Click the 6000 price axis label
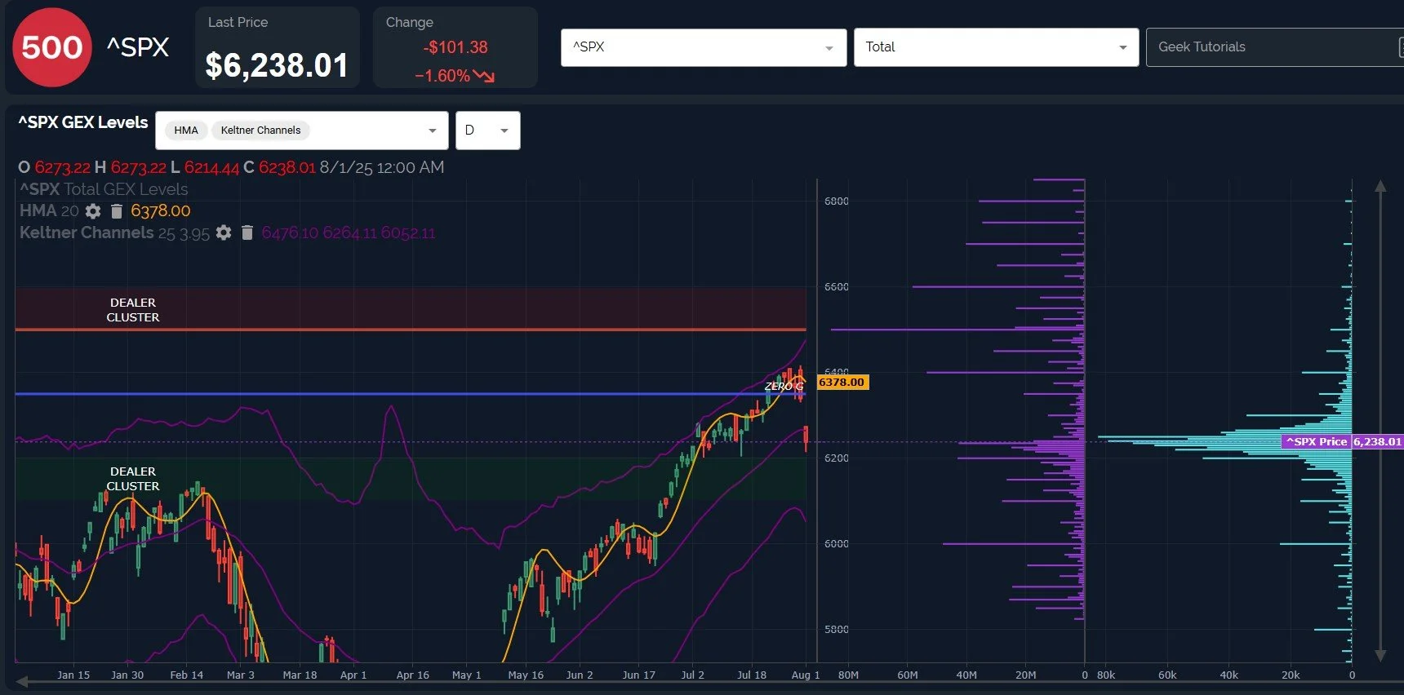This screenshot has height=695, width=1404. (837, 544)
